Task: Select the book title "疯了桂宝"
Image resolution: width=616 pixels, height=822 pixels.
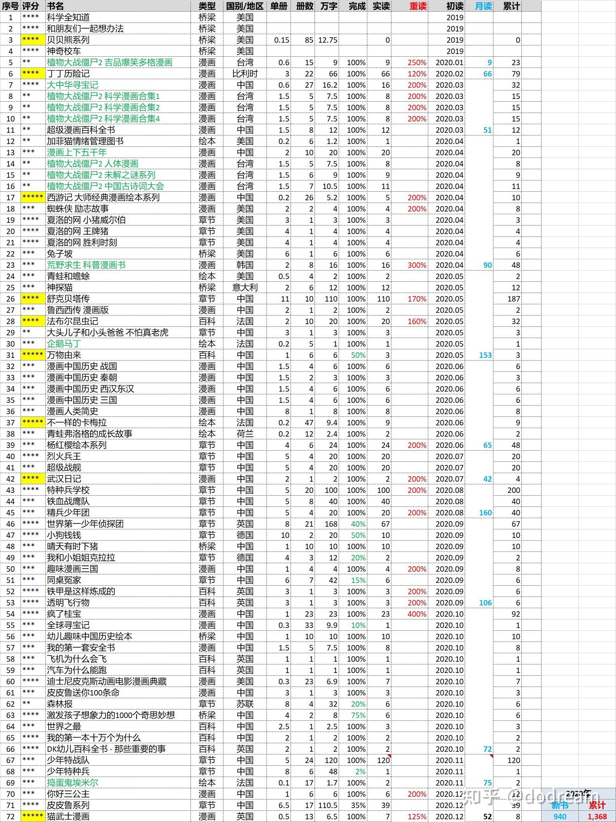Action: tap(64, 614)
